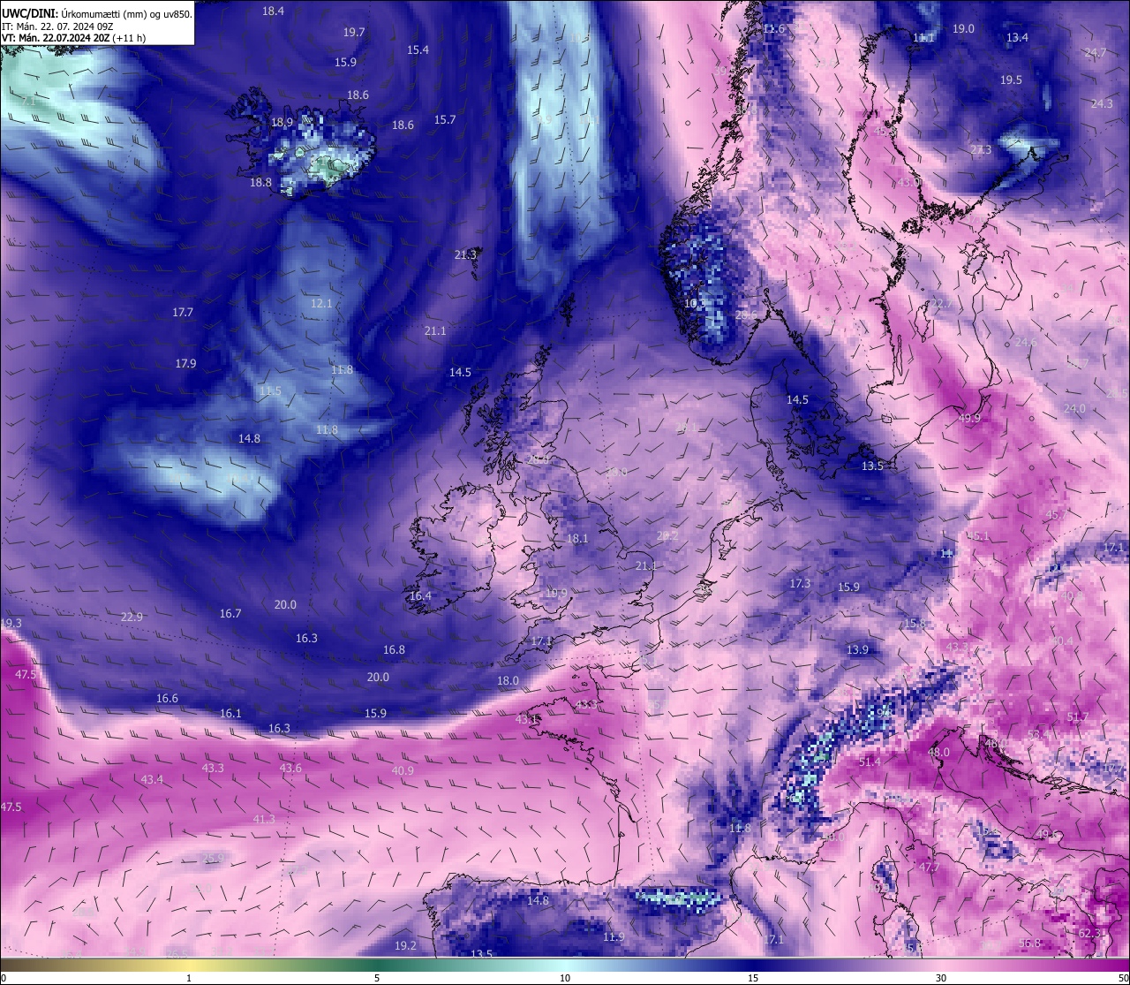Click the color scale label 15
Viewport: 1130px width, 985px height.
click(x=753, y=978)
